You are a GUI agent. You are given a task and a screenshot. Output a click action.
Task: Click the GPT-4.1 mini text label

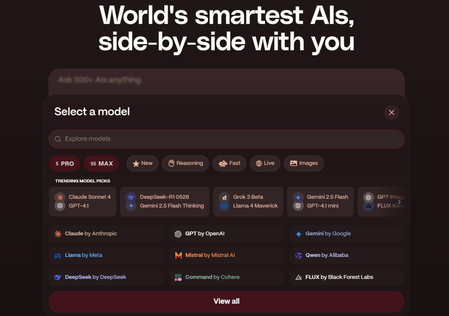323,206
